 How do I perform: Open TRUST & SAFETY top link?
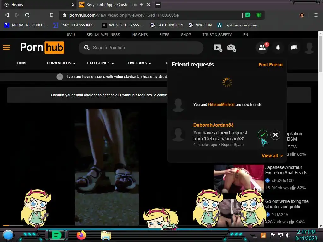tap(217, 35)
